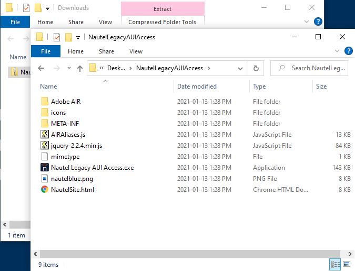Select the mimetype blank file icon

click(45, 157)
